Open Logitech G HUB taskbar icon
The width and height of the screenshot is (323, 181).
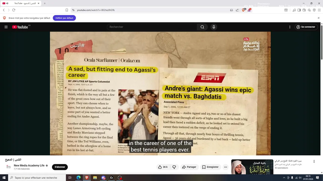tap(112, 177)
